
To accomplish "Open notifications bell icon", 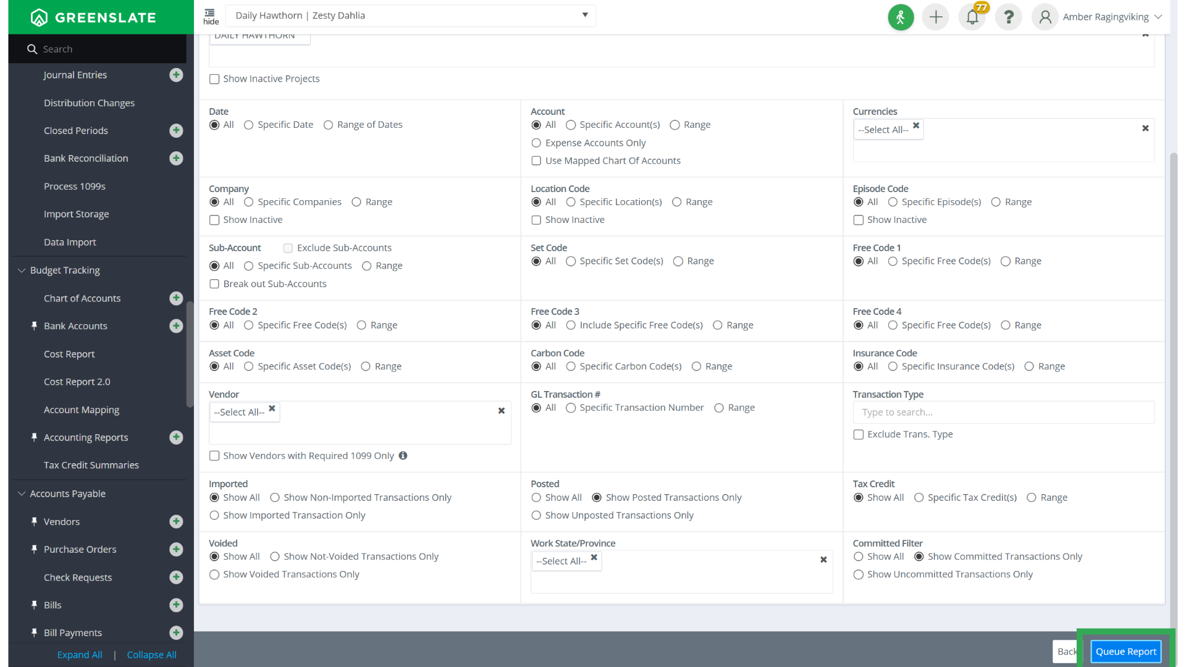I will click(x=972, y=17).
